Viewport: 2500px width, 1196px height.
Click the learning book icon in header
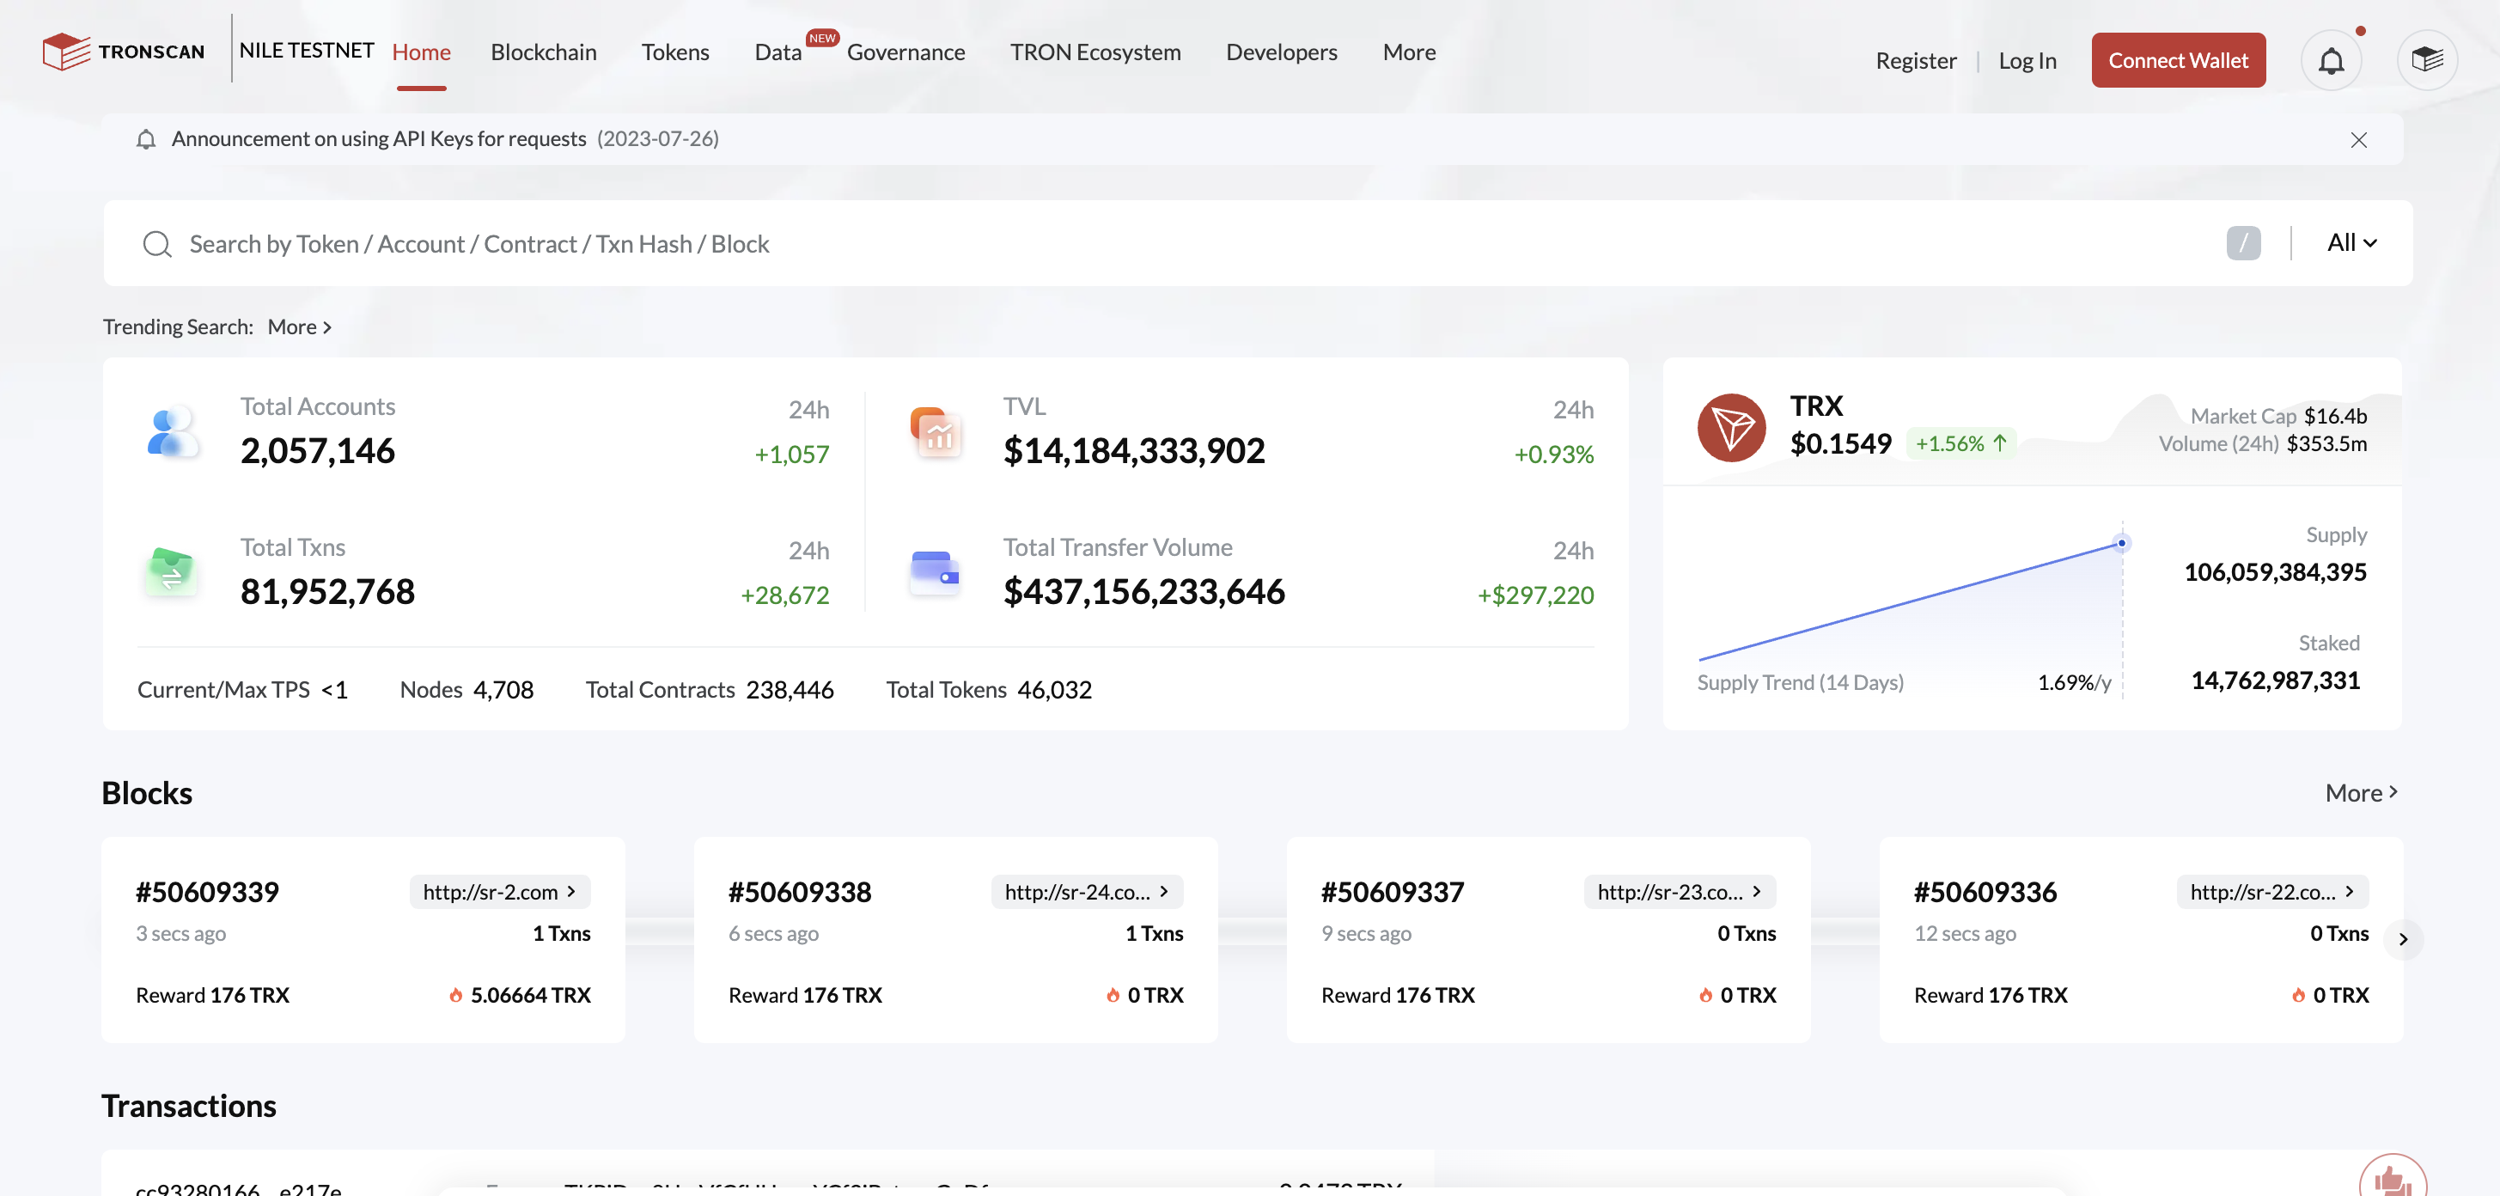tap(2426, 60)
